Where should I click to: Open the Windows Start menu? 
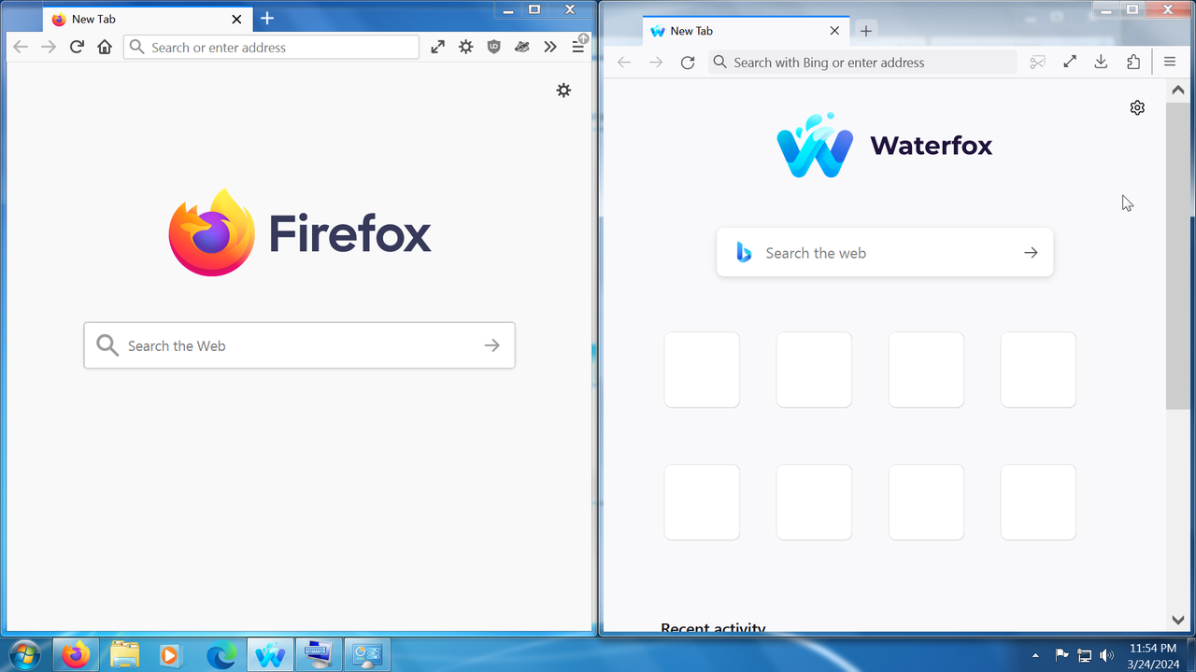click(x=25, y=655)
